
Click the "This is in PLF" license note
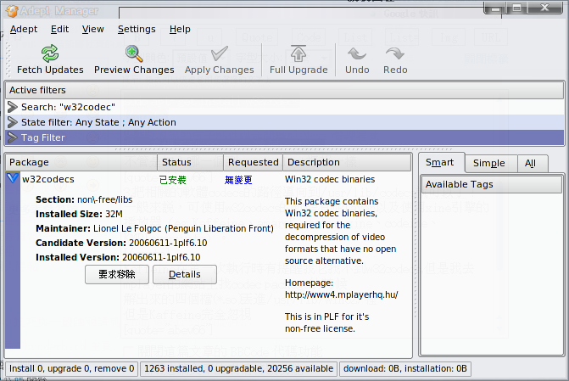point(327,322)
